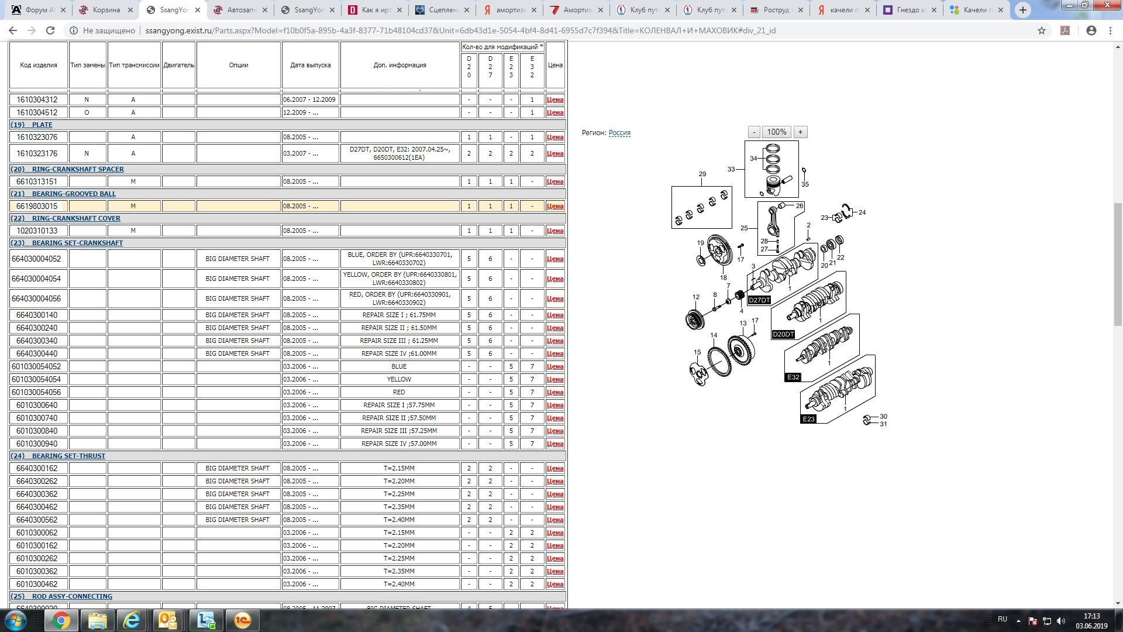Click the address bar URL
Viewport: 1123px width, 632px height.
tap(460, 30)
